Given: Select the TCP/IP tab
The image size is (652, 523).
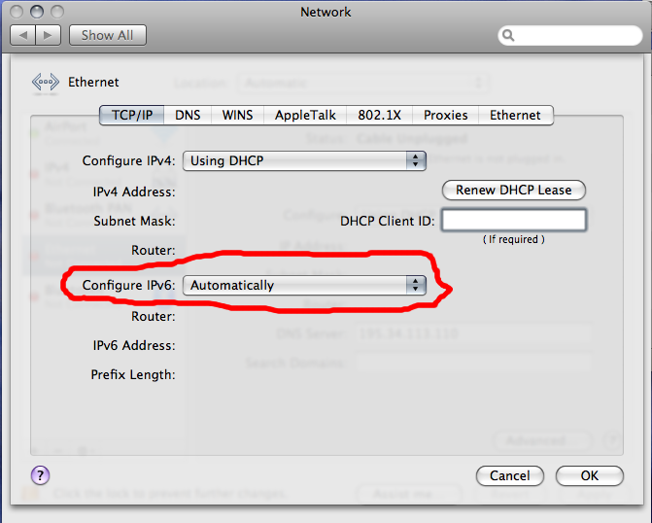Looking at the screenshot, I should [132, 115].
